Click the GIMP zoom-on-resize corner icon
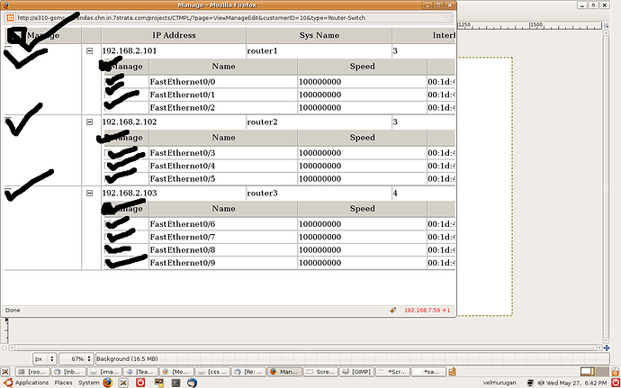 tap(607, 25)
